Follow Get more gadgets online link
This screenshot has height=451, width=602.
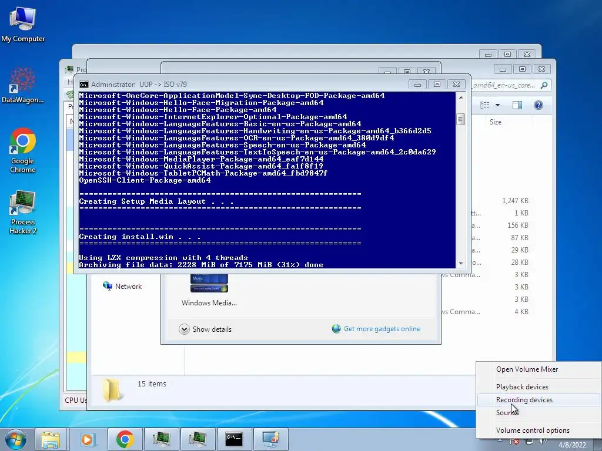click(382, 329)
